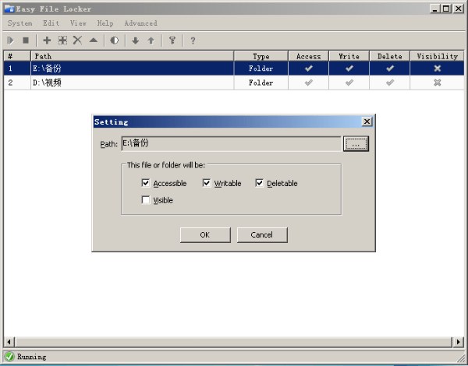Open the Advanced menu
The width and height of the screenshot is (468, 366).
click(140, 23)
